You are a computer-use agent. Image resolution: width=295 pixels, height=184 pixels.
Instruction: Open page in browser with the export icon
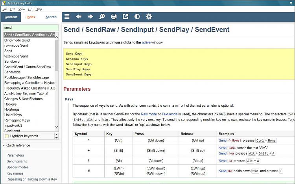tap(125, 17)
